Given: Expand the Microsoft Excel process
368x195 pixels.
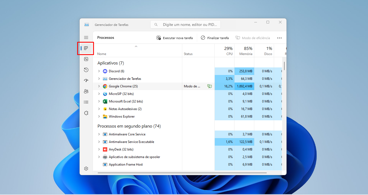Looking at the screenshot, I should (99, 101).
